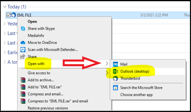The width and height of the screenshot is (191, 112).
Task: Click WinRAR icon beside Compress to "EML FILE.rar"
Action: click(x=23, y=101)
